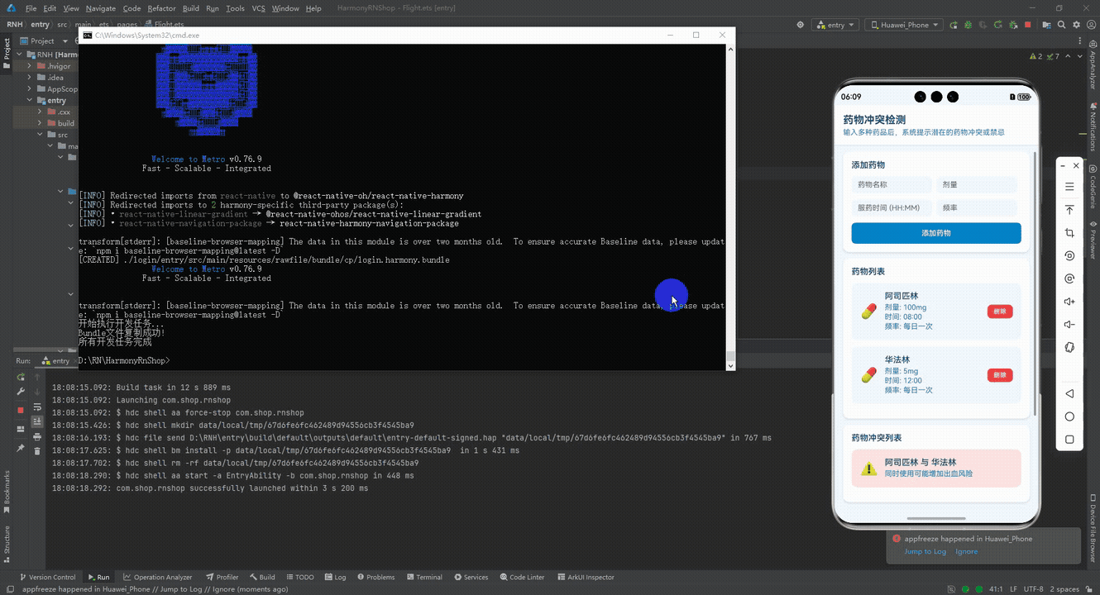Viewport: 1100px width, 595px height.
Task: Expand the .idea folder
Action: pos(29,78)
